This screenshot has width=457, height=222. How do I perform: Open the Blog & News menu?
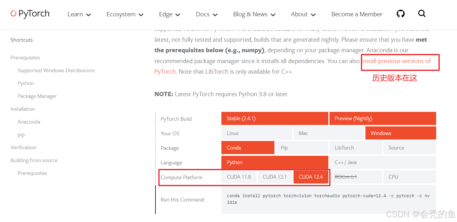250,14
